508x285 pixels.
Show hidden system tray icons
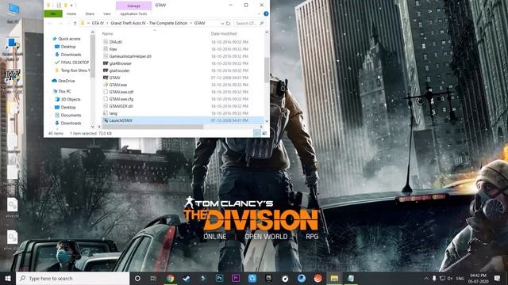(x=426, y=278)
